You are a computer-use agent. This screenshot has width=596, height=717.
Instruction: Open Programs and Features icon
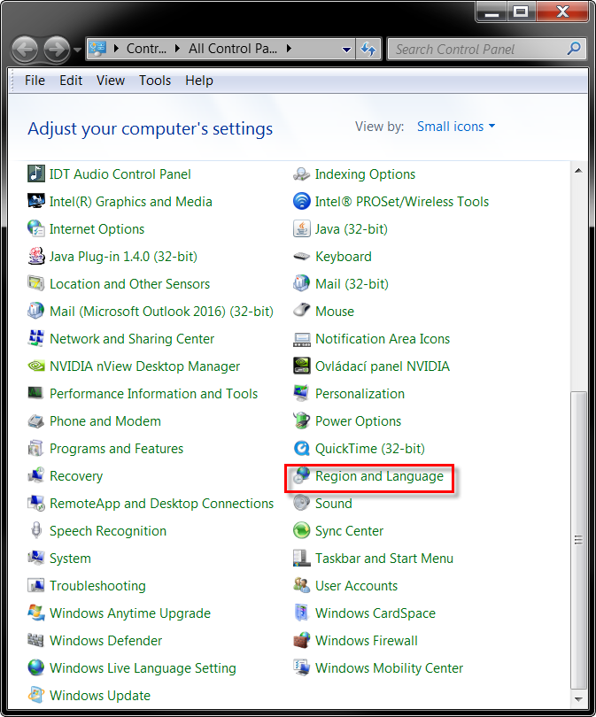click(x=36, y=449)
